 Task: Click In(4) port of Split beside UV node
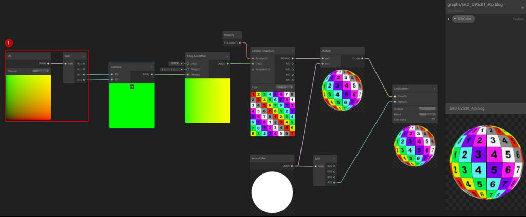pos(66,63)
